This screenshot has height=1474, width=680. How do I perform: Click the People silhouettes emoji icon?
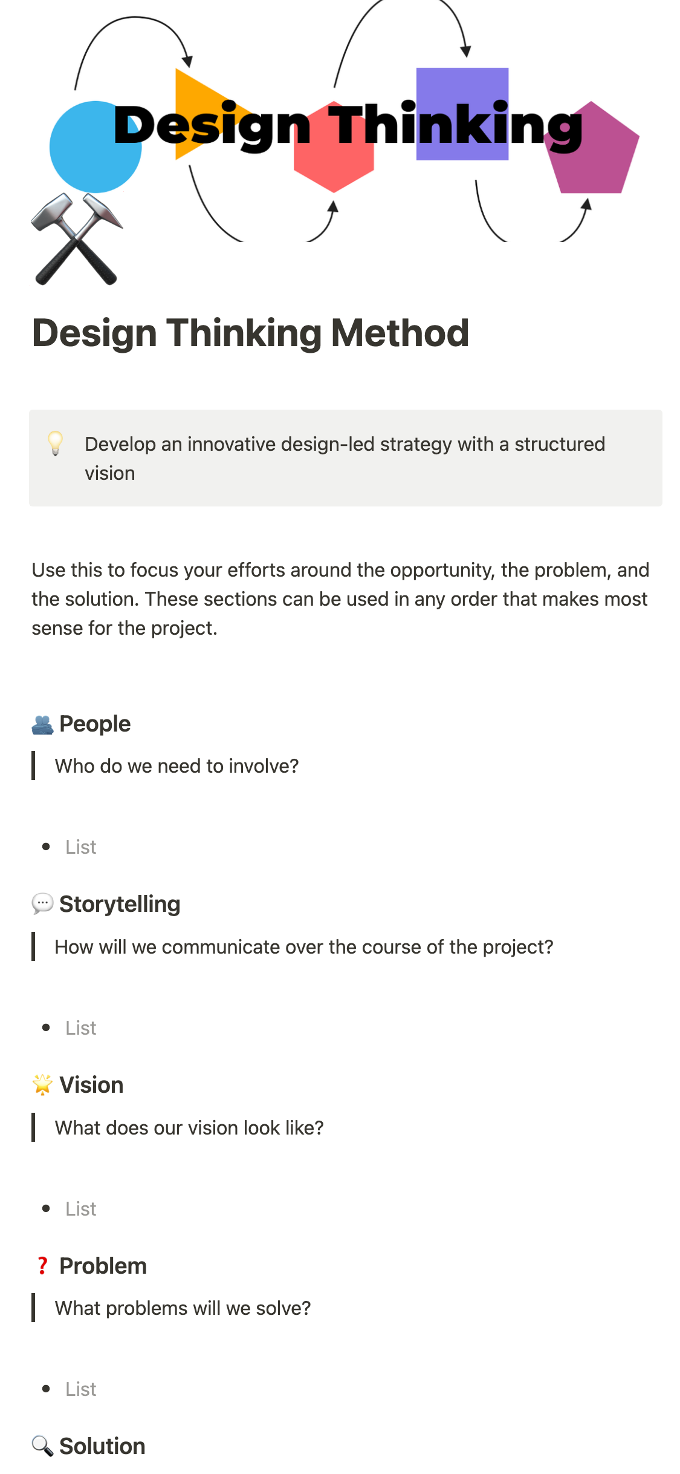[x=42, y=724]
